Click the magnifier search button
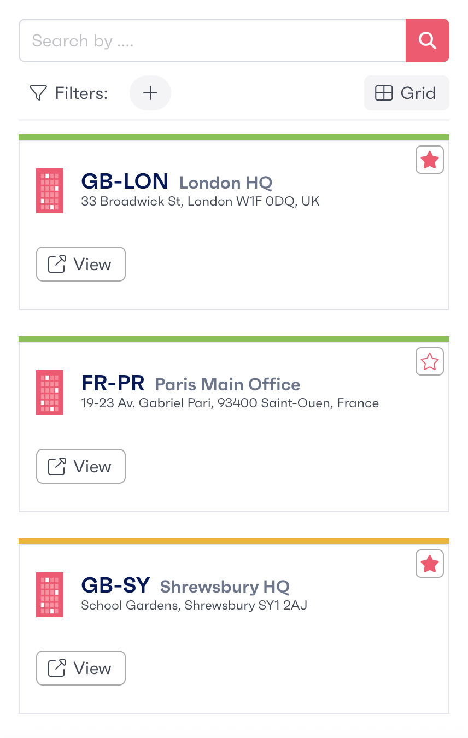The image size is (468, 738). 427,40
